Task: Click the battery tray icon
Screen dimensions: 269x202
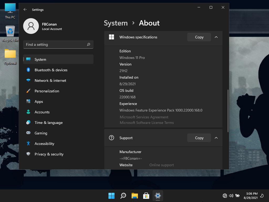Action: (x=237, y=196)
